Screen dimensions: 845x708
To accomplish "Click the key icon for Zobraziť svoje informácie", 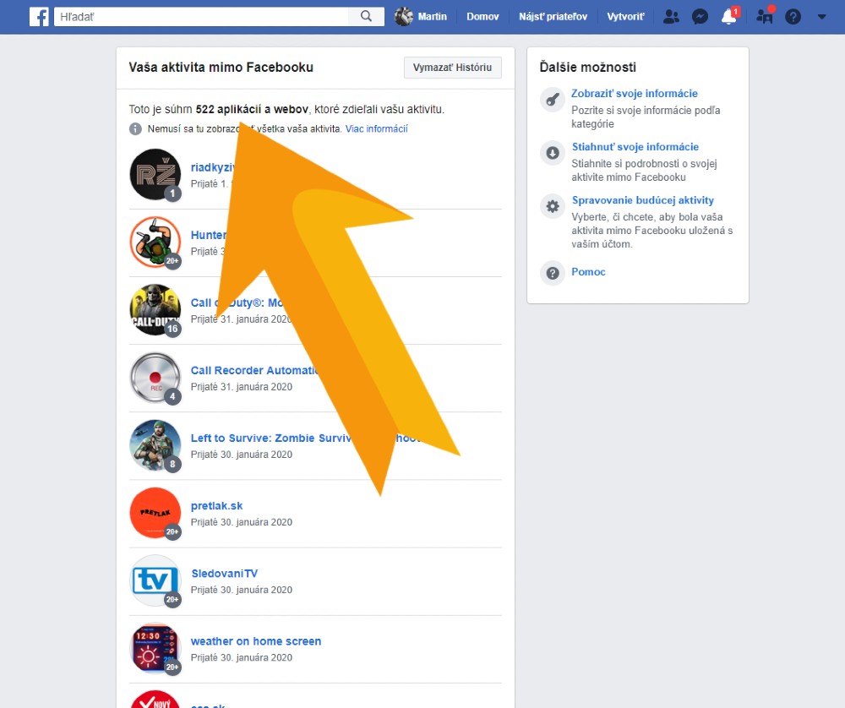I will (553, 100).
